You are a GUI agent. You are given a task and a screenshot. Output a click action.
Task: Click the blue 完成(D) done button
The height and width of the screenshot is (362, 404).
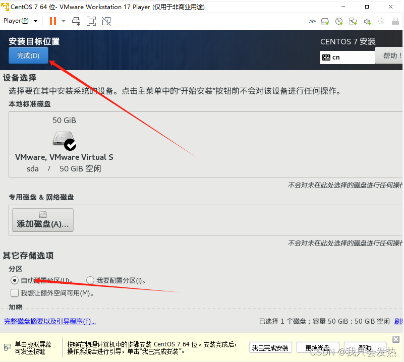coord(28,55)
